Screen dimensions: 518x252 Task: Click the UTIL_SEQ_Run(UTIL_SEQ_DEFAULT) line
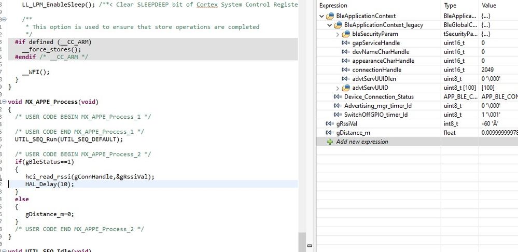click(x=69, y=139)
